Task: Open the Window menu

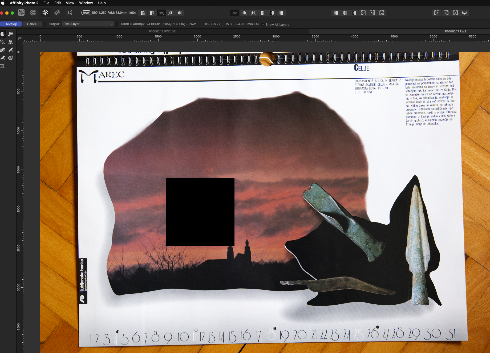Action: (86, 3)
